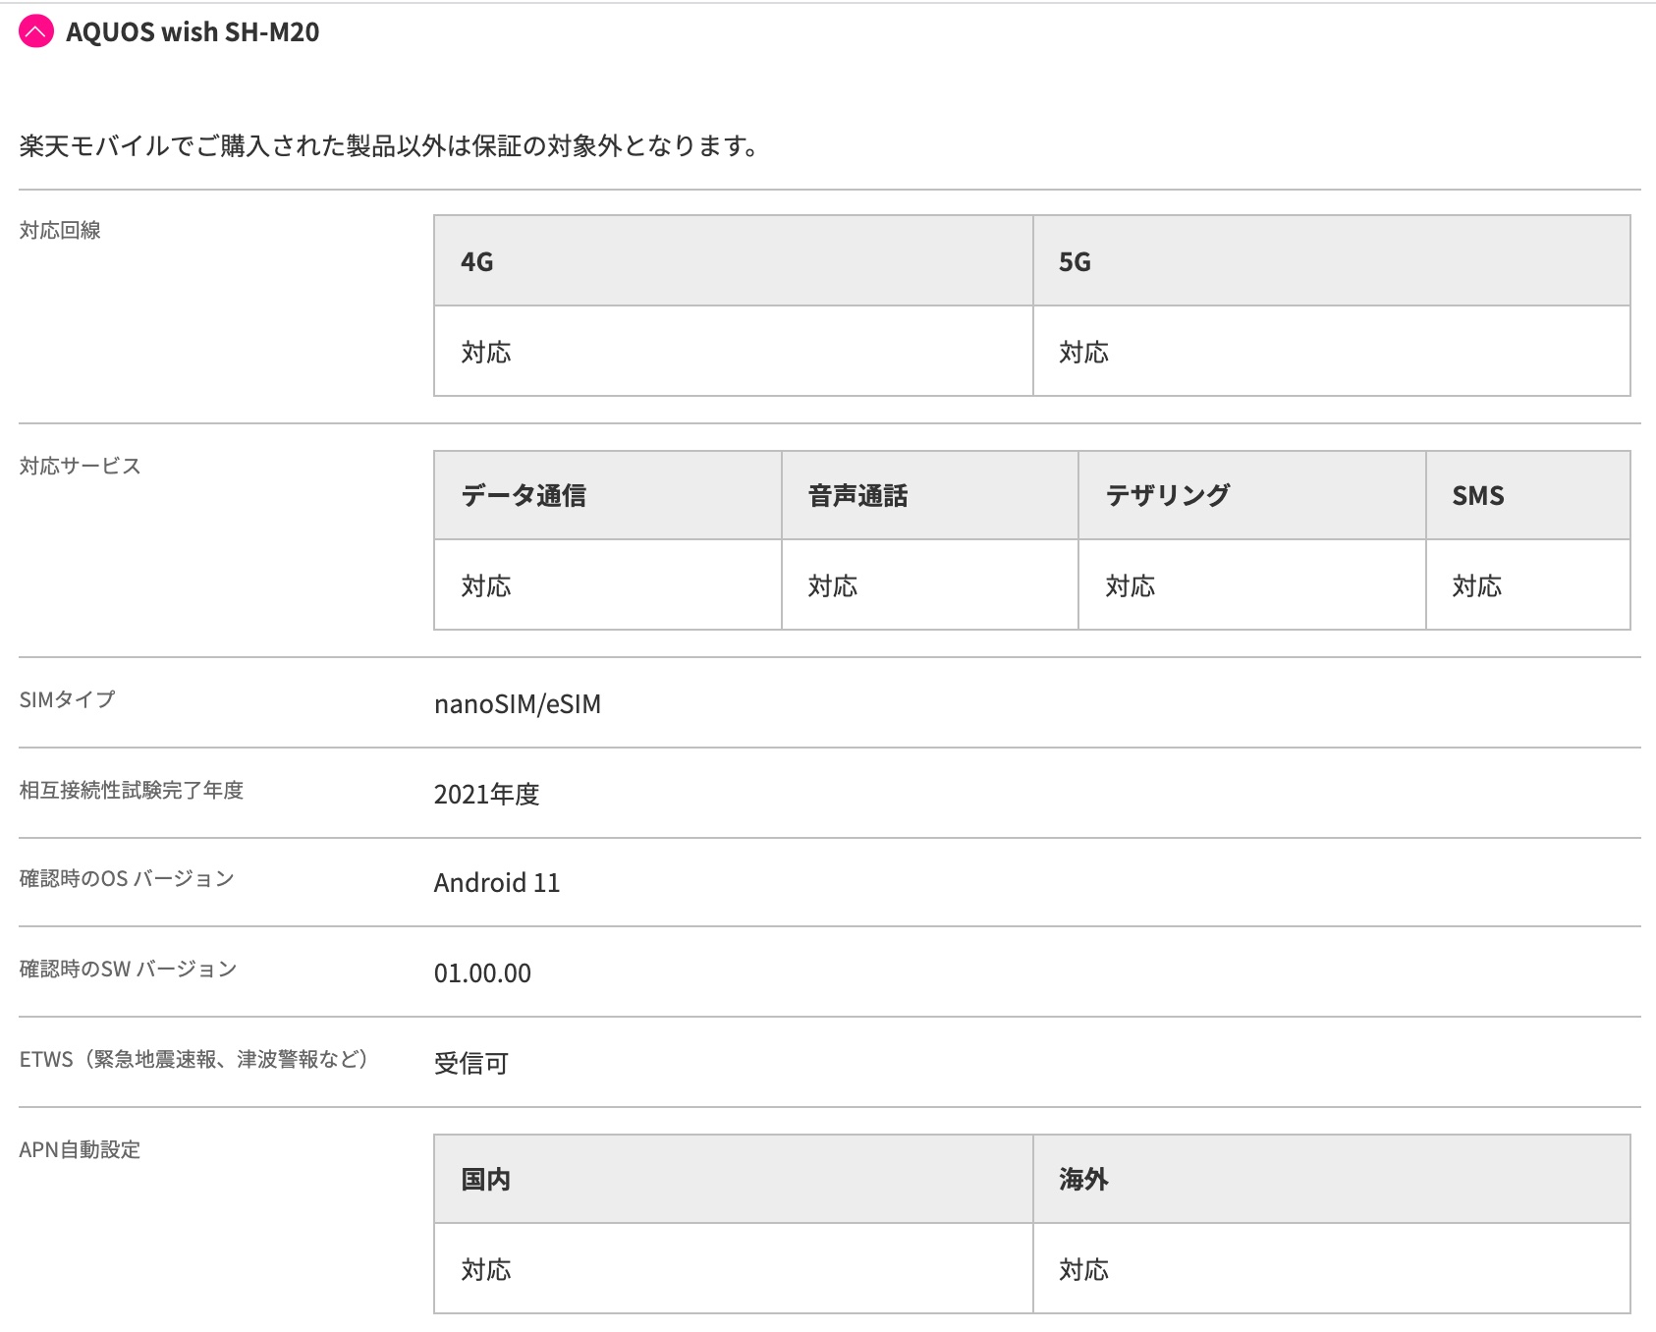Viewport: 1656px width, 1332px height.
Task: Collapse the AQUOS wish SH-M20 section
Action: click(x=36, y=31)
